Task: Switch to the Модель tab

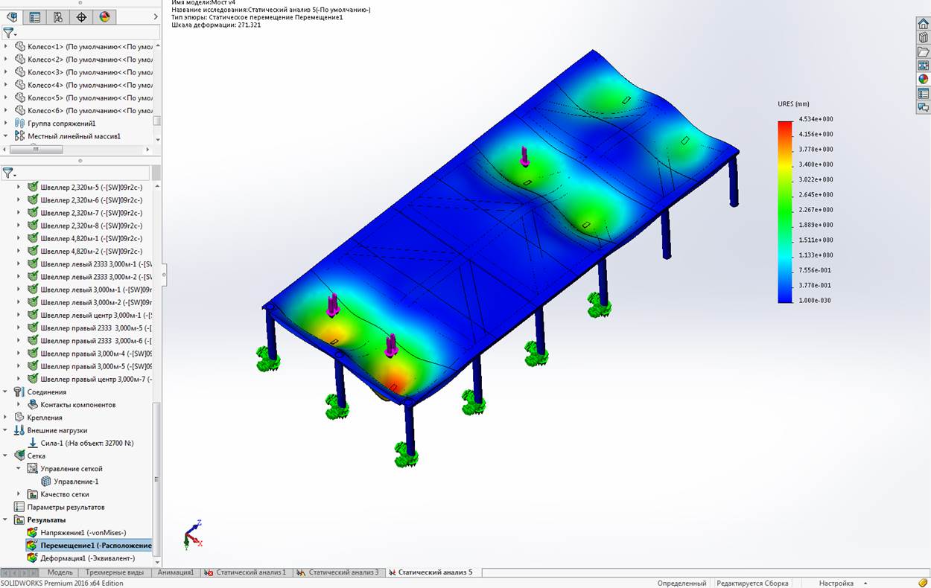Action: pos(60,572)
